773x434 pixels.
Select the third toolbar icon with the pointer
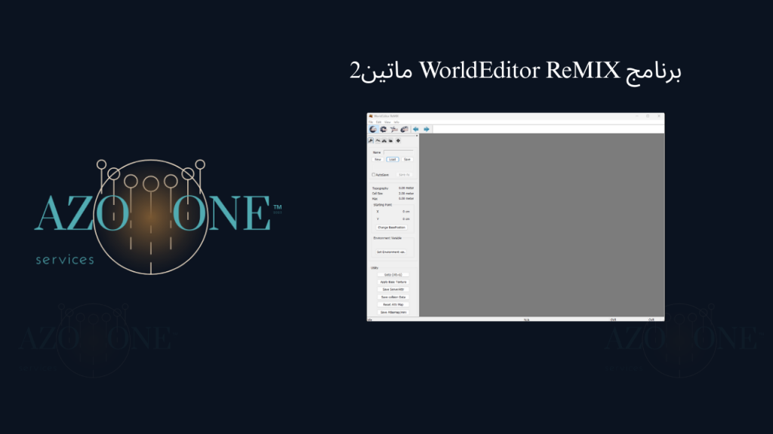394,129
